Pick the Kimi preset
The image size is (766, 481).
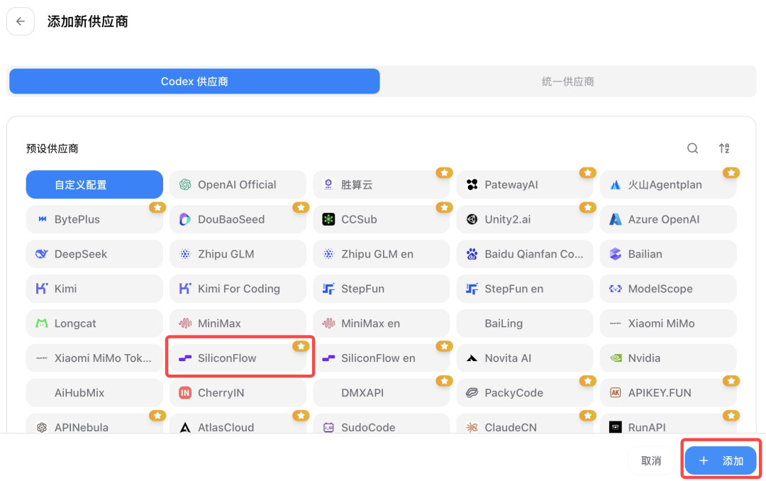tap(94, 289)
